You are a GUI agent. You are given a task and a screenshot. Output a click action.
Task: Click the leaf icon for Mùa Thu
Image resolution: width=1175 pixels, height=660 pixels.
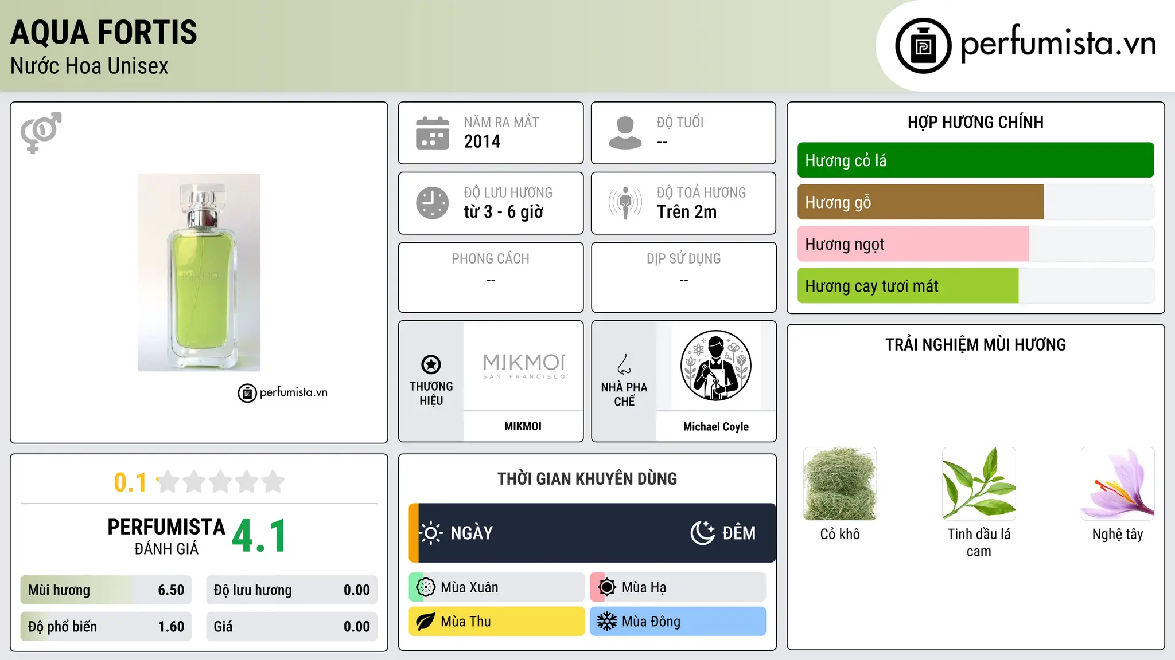[x=426, y=622]
